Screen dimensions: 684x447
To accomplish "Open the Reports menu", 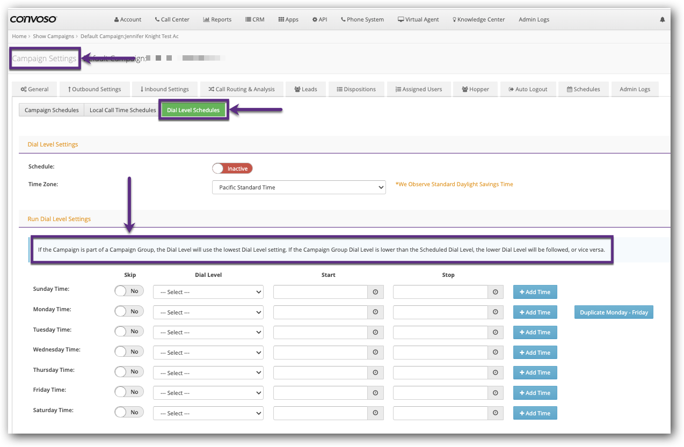I will coord(217,19).
